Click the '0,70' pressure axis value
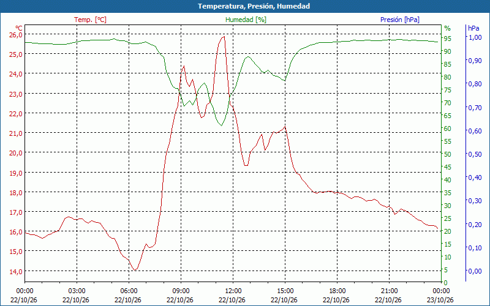Screen dimensions: 490x306 [x=475, y=108]
